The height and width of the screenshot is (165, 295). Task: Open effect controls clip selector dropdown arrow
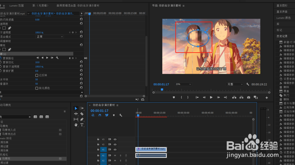click(28, 14)
